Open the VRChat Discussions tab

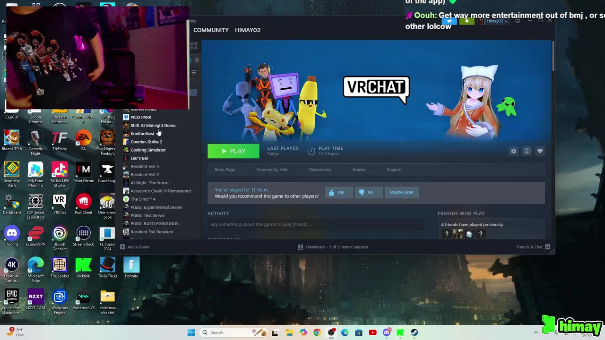click(320, 170)
